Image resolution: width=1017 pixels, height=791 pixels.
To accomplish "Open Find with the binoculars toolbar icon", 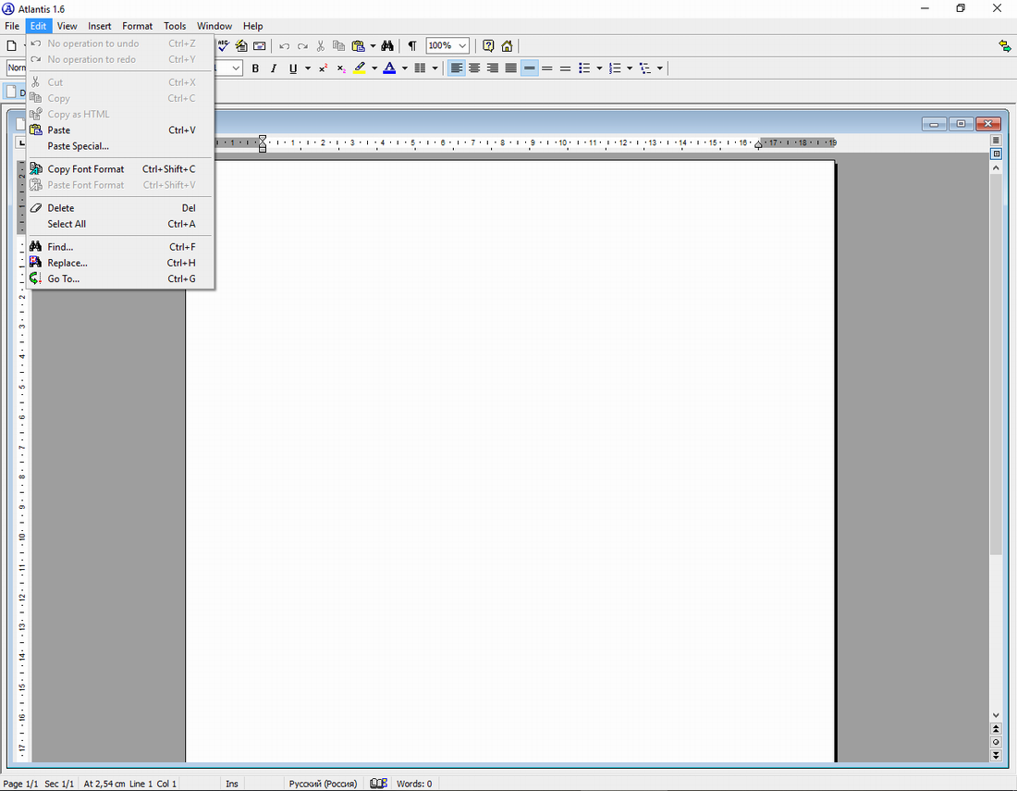I will pos(387,45).
